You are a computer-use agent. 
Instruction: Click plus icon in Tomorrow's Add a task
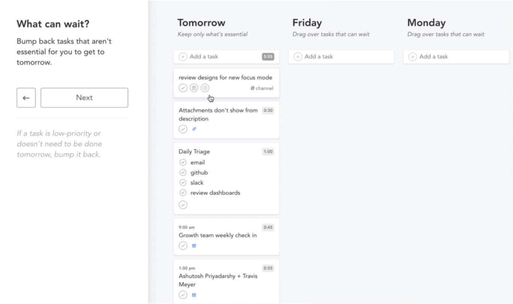(183, 57)
